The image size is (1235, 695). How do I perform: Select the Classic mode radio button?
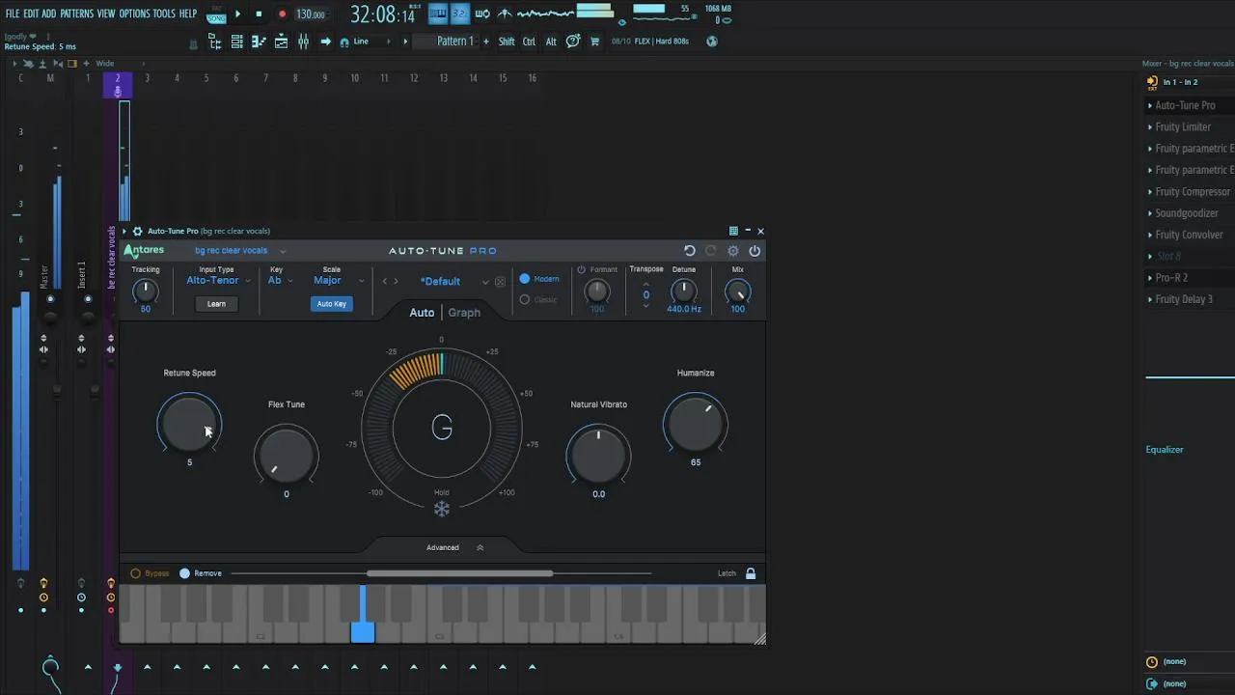pyautogui.click(x=525, y=299)
